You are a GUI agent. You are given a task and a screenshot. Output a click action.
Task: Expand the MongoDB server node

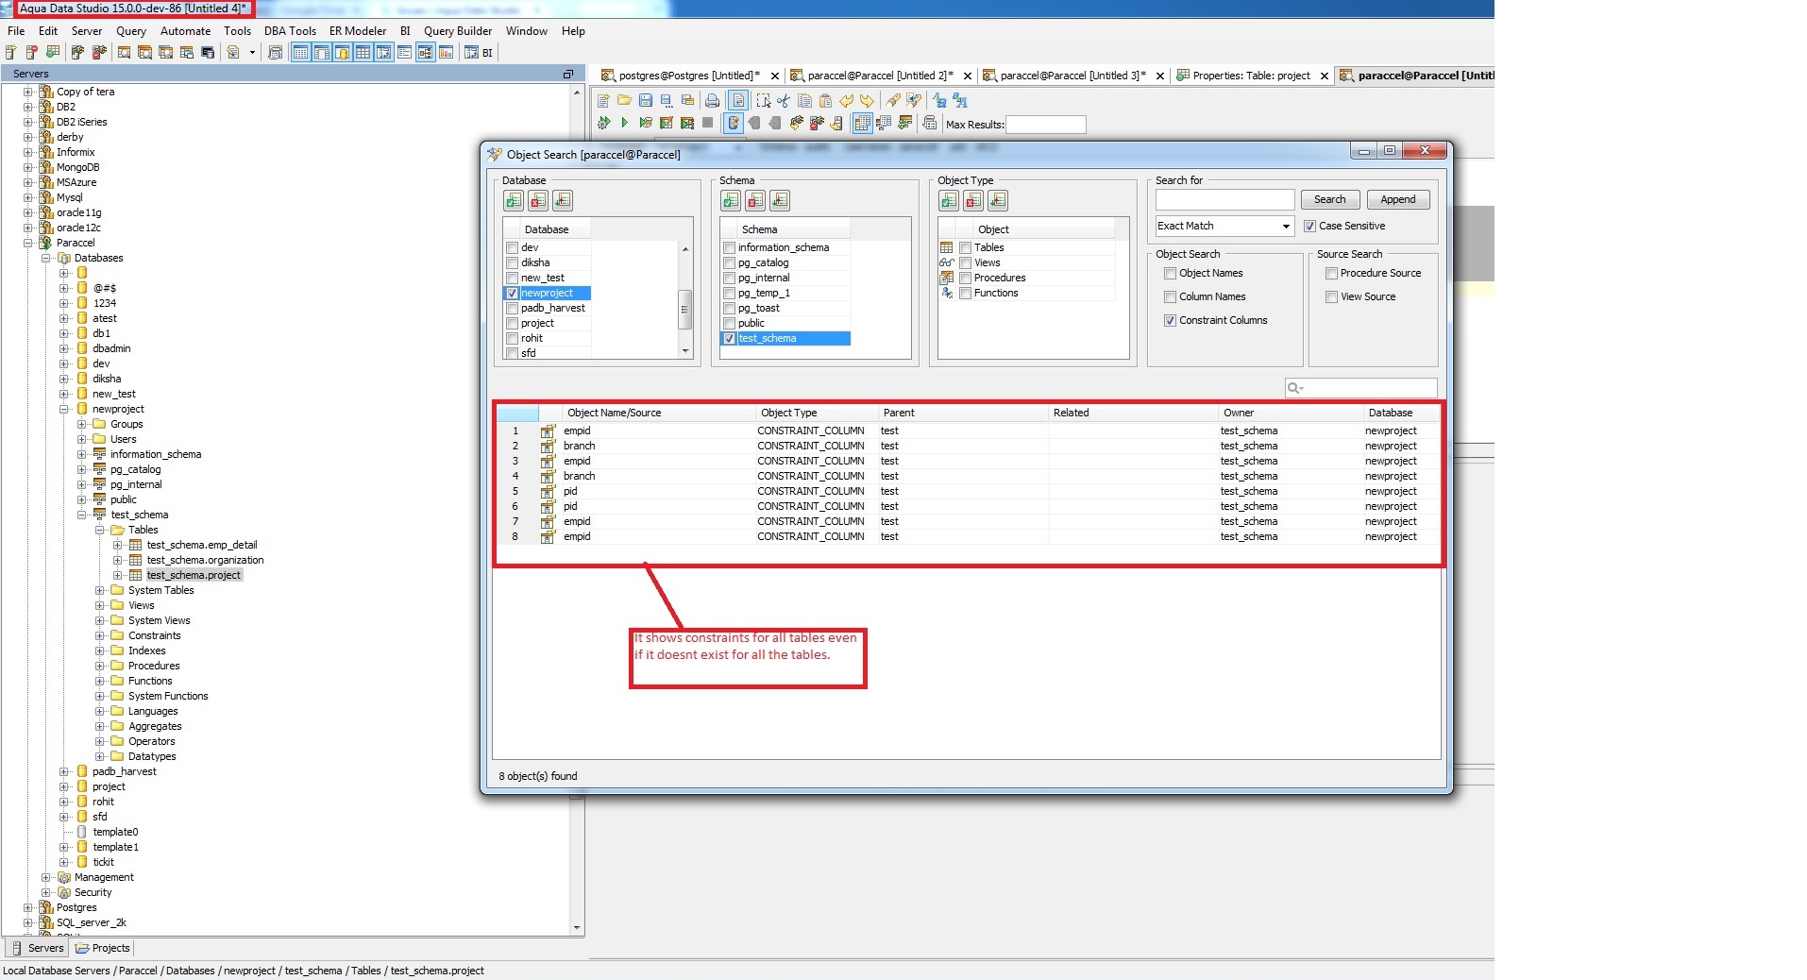point(28,168)
